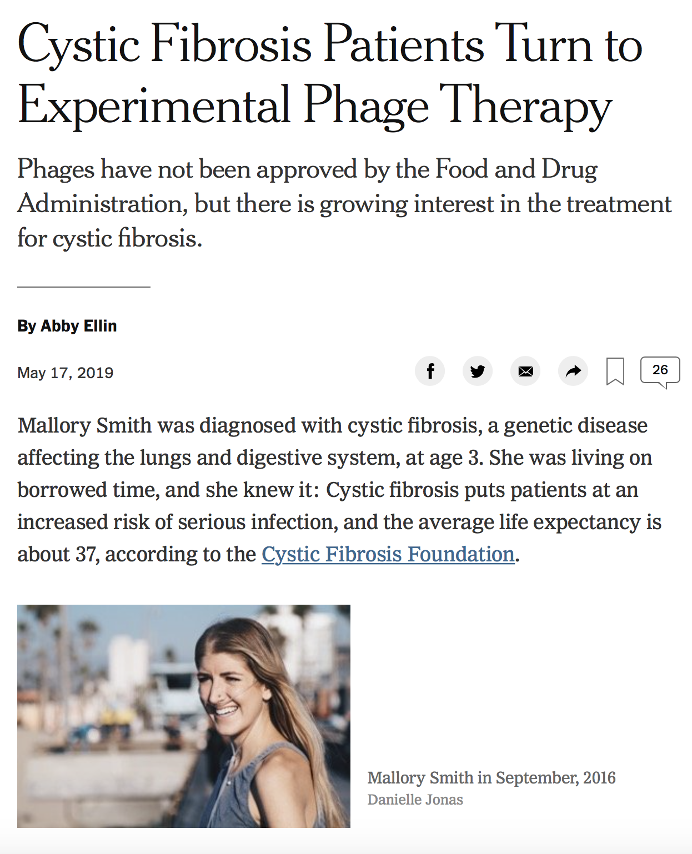
Task: Open more sharing options with arrow icon
Action: click(x=573, y=371)
